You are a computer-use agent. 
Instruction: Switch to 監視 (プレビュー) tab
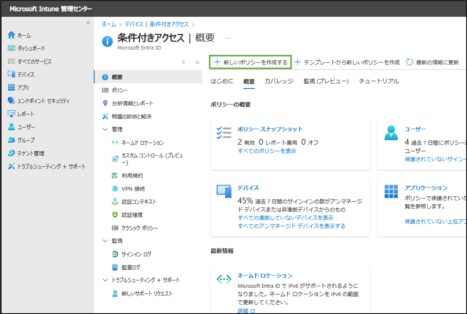coord(326,81)
